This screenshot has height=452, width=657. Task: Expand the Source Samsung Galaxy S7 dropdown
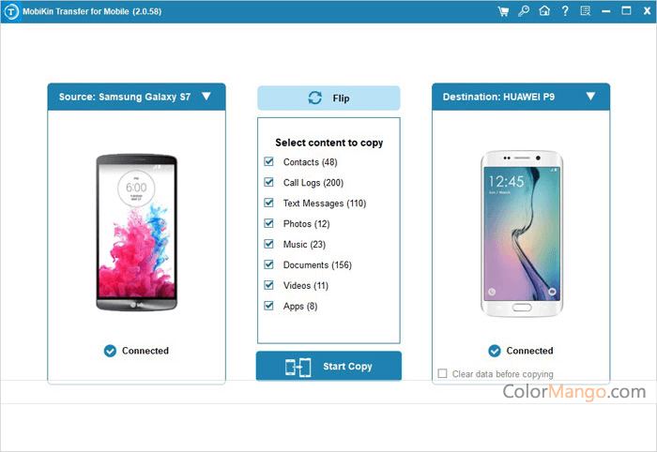pos(206,97)
